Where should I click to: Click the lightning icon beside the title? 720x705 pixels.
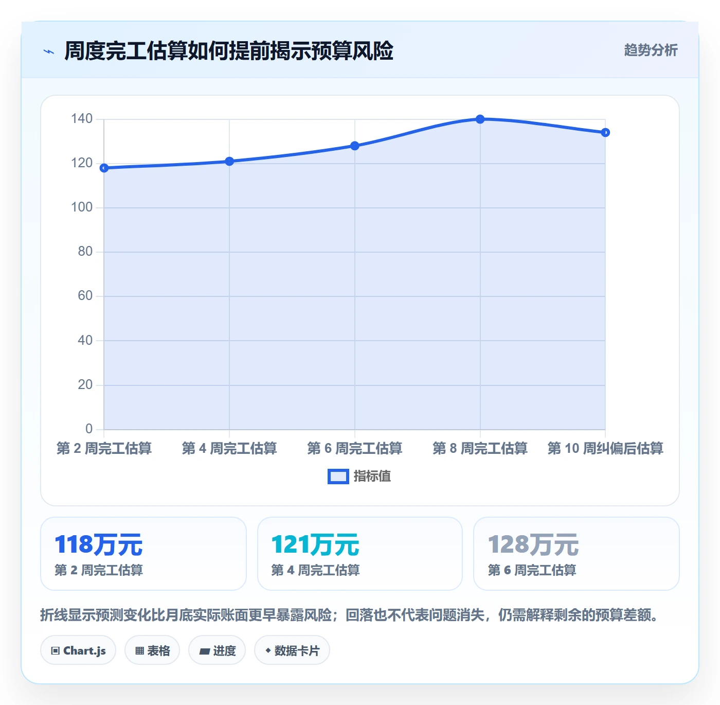[49, 51]
